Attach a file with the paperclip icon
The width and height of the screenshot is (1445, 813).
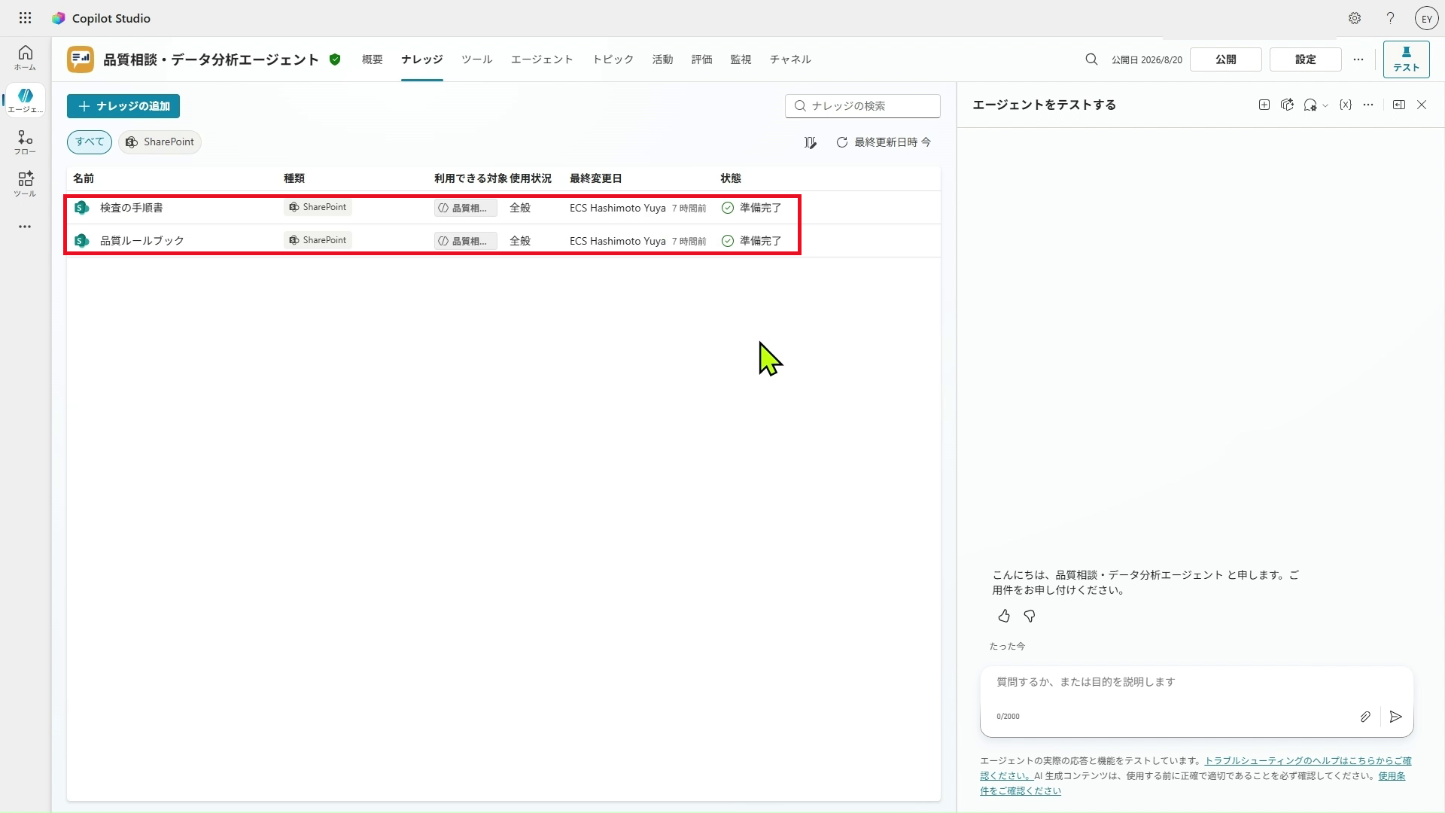tap(1365, 717)
